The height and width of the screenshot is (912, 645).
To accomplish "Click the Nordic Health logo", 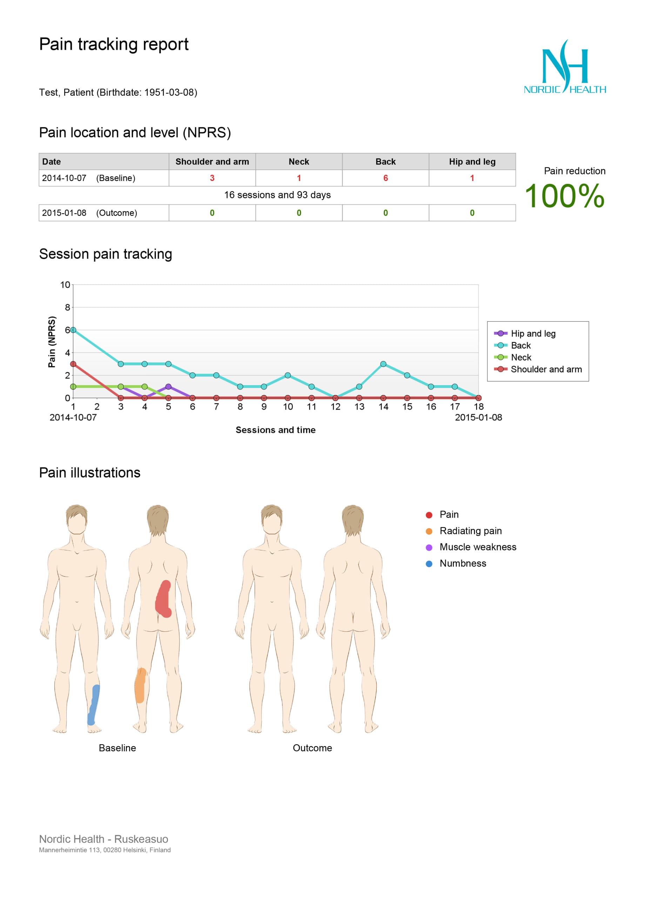I will click(x=565, y=66).
